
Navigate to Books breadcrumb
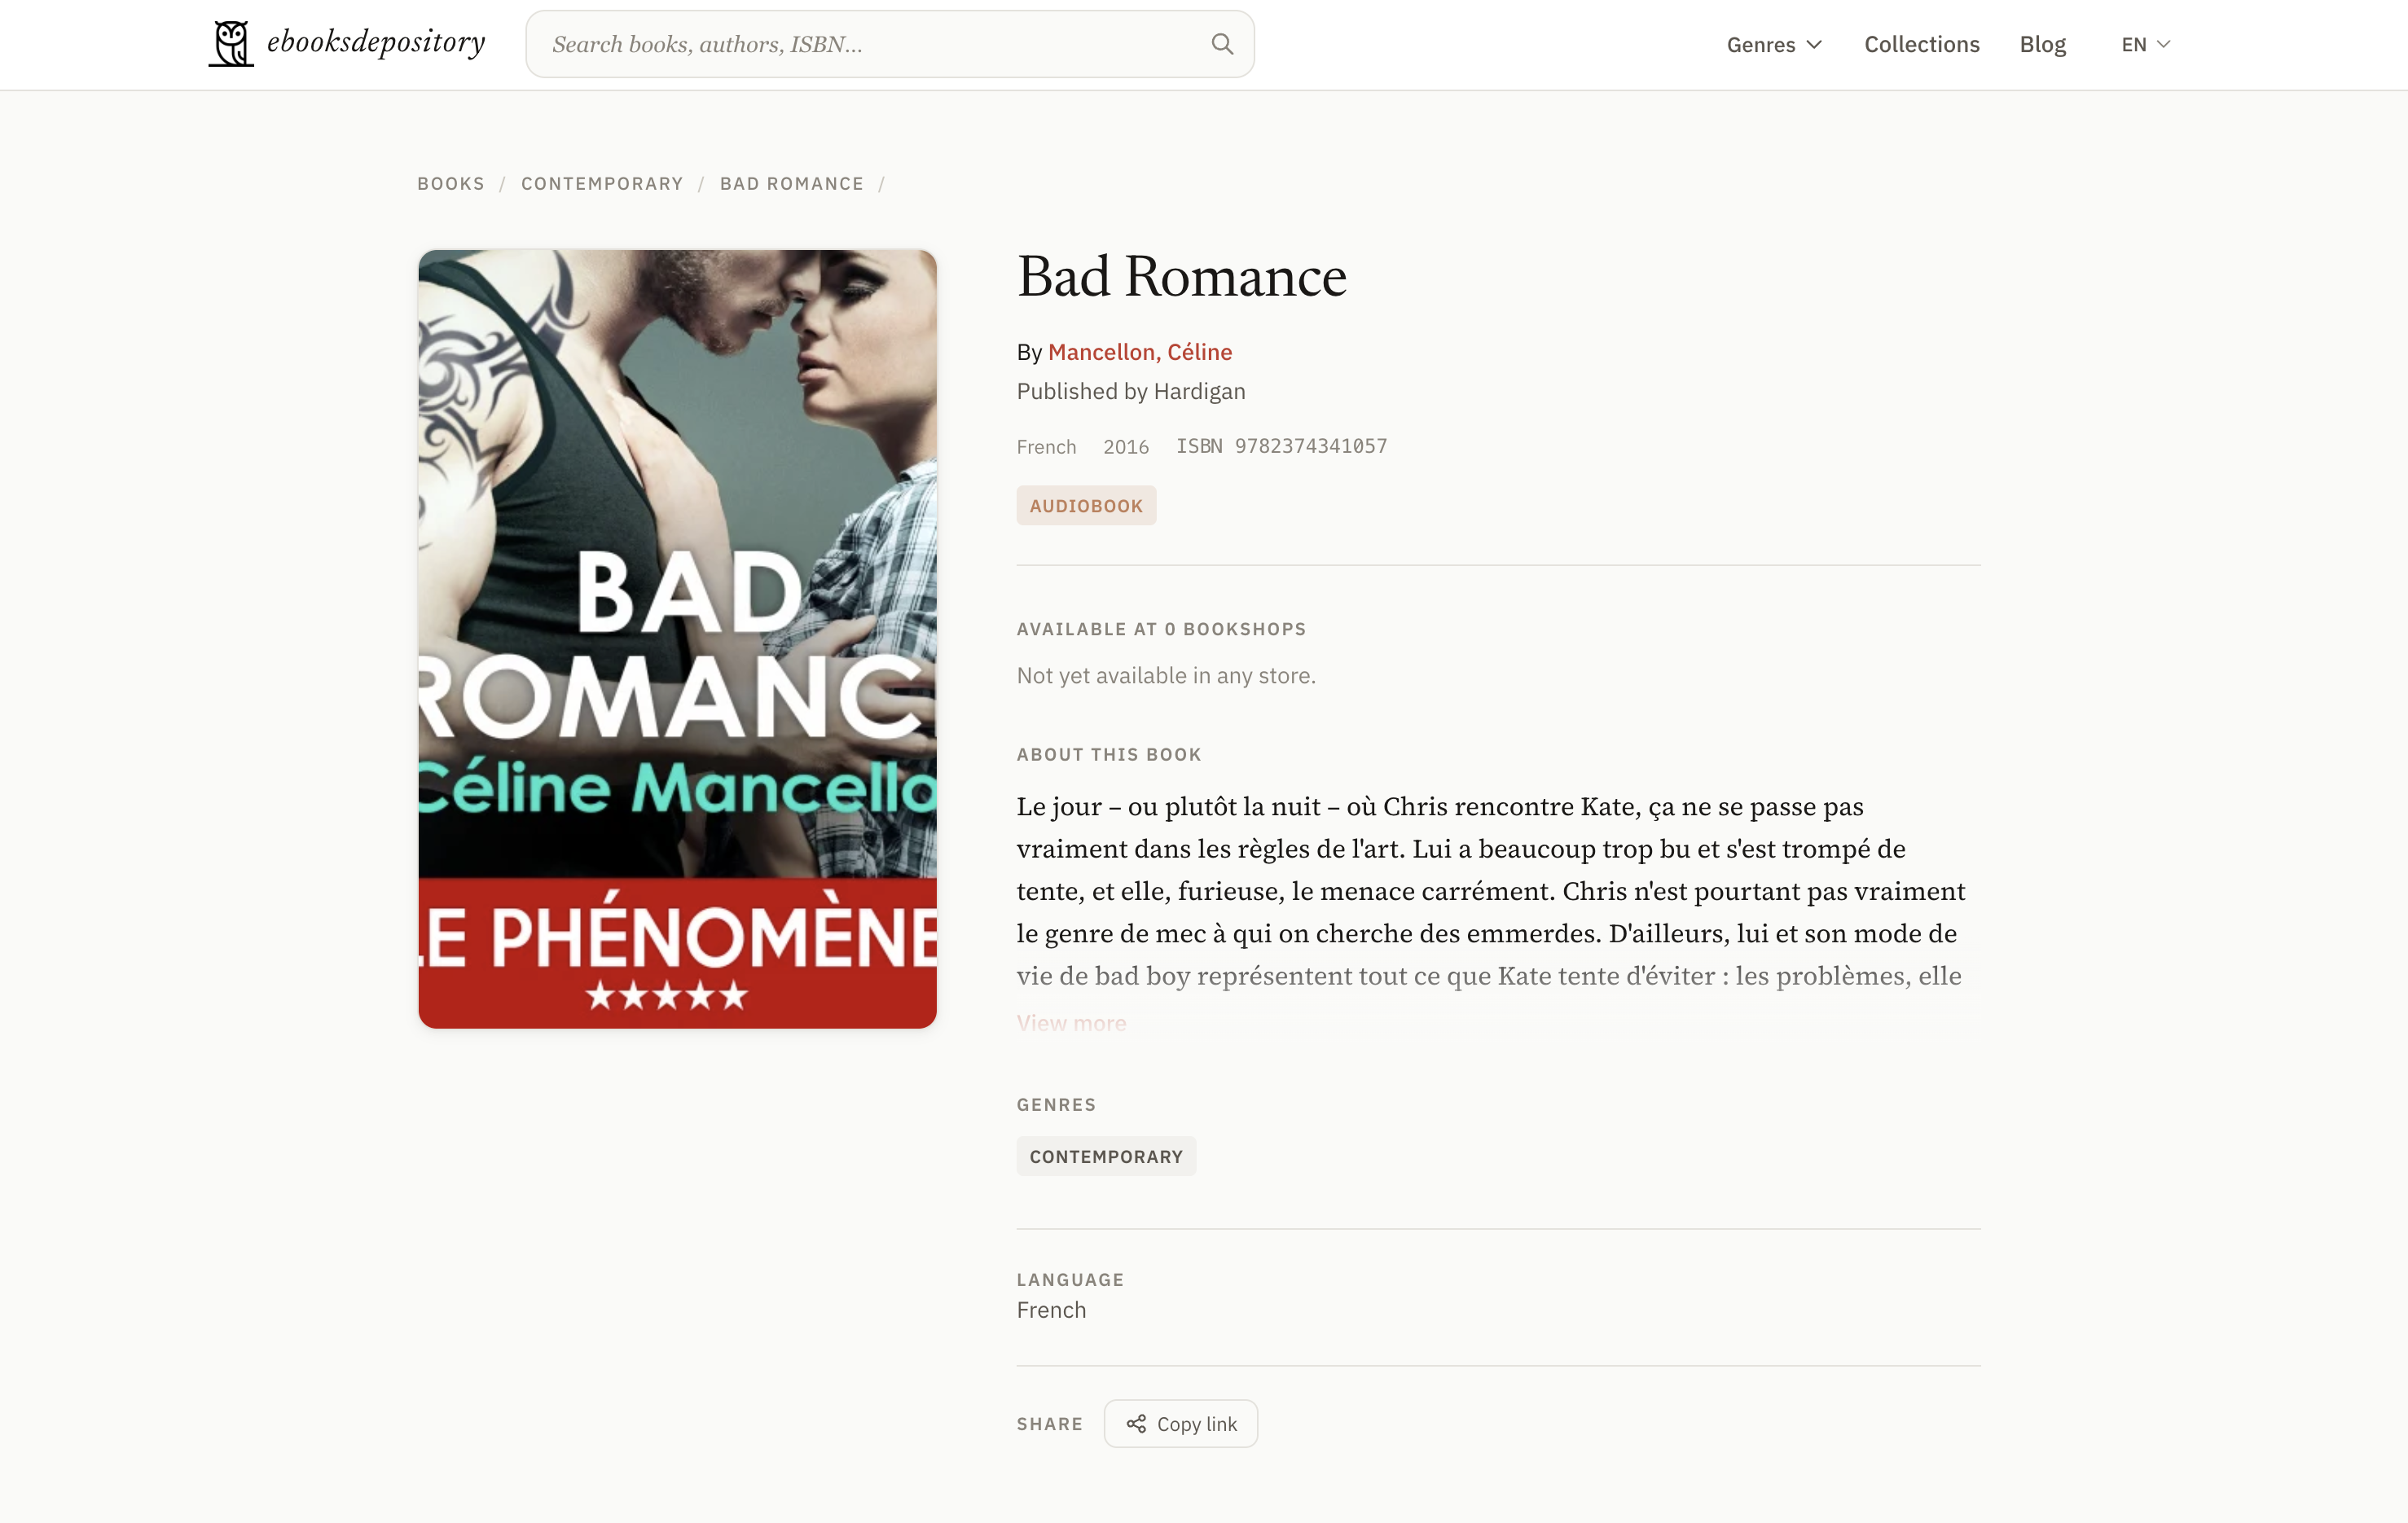[x=451, y=184]
